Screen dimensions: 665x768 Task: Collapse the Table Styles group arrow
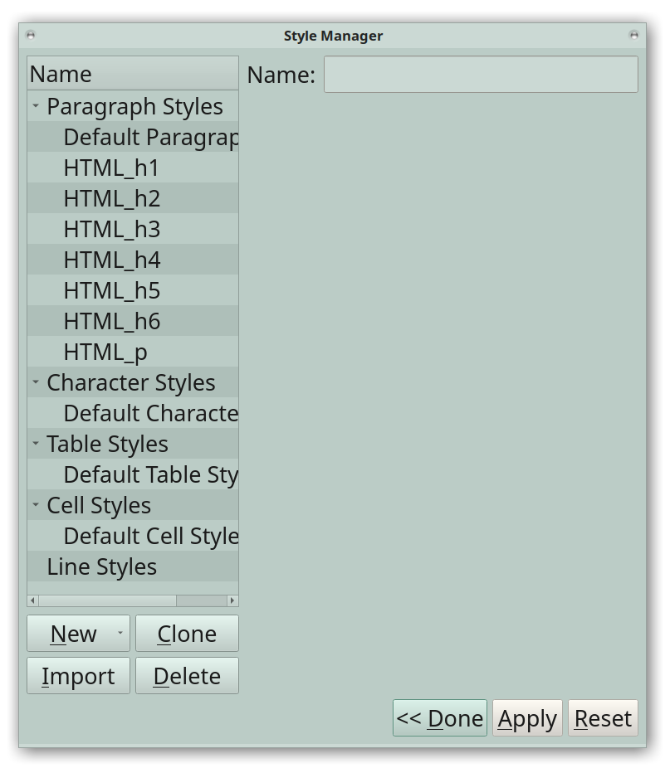36,444
